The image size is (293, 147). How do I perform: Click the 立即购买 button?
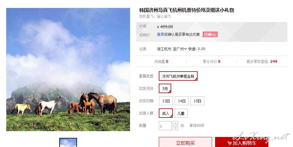185,142
